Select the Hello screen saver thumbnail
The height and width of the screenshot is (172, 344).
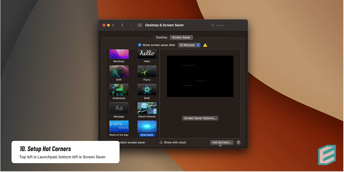[x=147, y=54]
